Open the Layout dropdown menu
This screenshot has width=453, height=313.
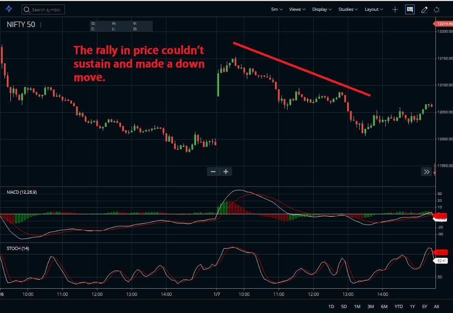click(x=374, y=9)
